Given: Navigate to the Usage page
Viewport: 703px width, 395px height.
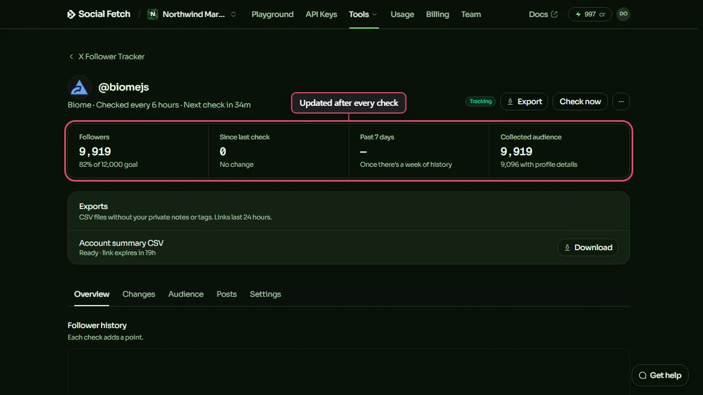Looking at the screenshot, I should 403,14.
